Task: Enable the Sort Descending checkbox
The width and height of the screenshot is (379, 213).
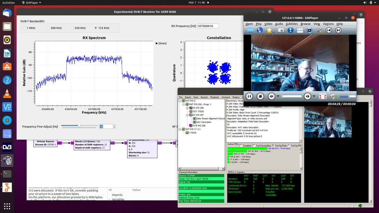Action: tap(254, 146)
